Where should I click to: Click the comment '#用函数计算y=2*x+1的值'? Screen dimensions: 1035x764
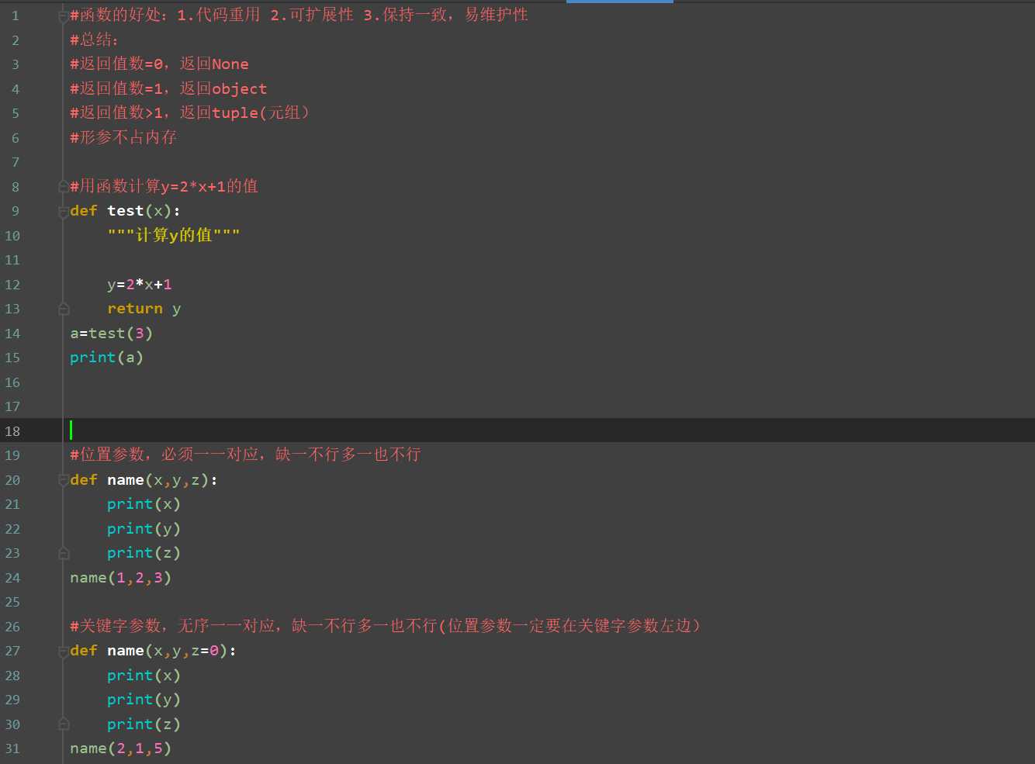164,186
